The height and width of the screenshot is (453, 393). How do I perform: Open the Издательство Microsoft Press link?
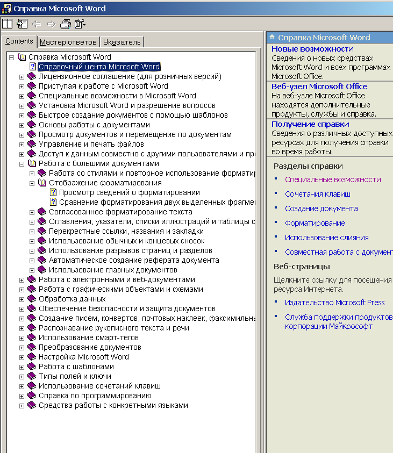tap(334, 303)
